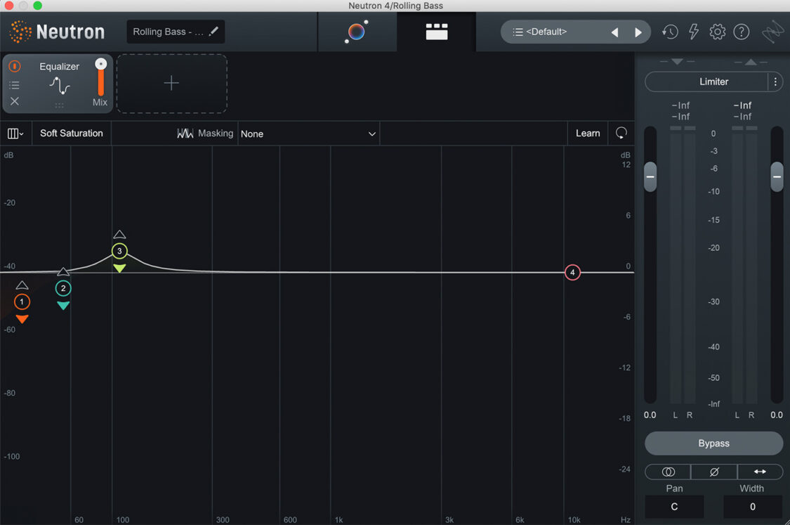
Task: Open the help question mark icon
Action: [x=741, y=32]
